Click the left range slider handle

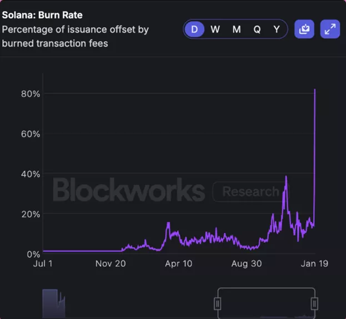pyautogui.click(x=218, y=303)
